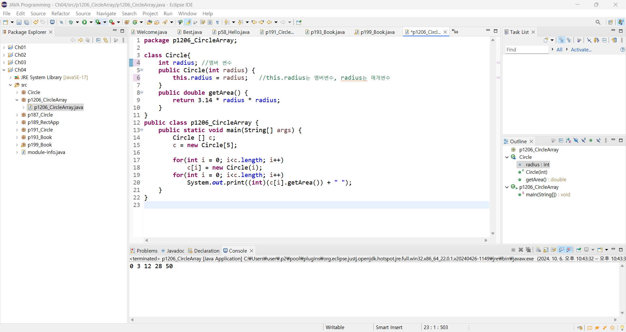Open the New Task dropdown arrow in Task List
This screenshot has height=332, width=626.
(x=552, y=40)
